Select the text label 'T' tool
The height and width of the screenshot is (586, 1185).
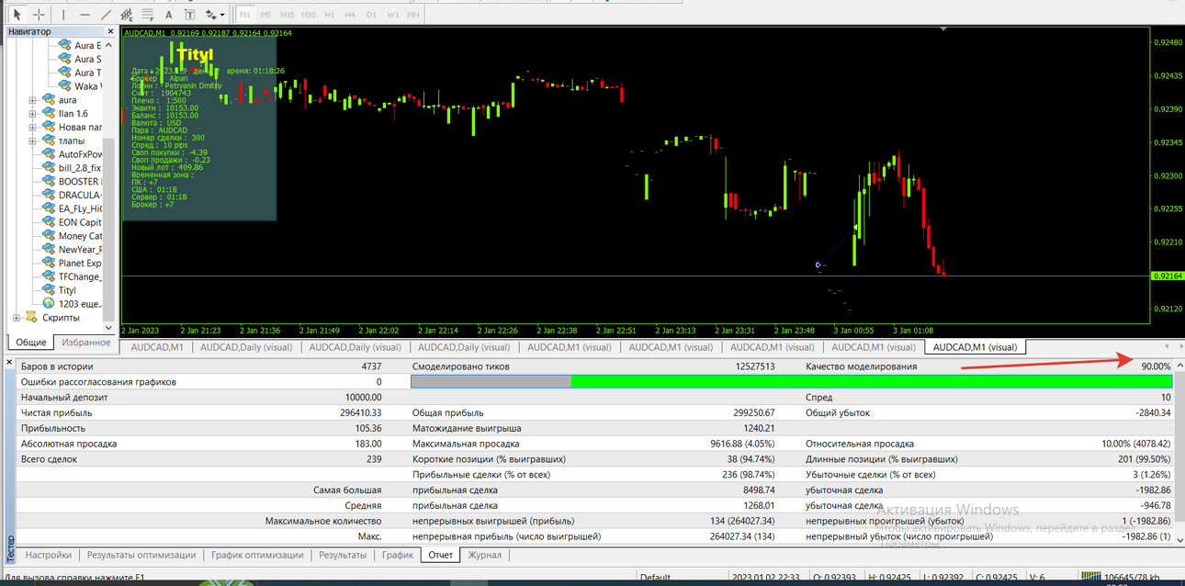click(x=190, y=15)
